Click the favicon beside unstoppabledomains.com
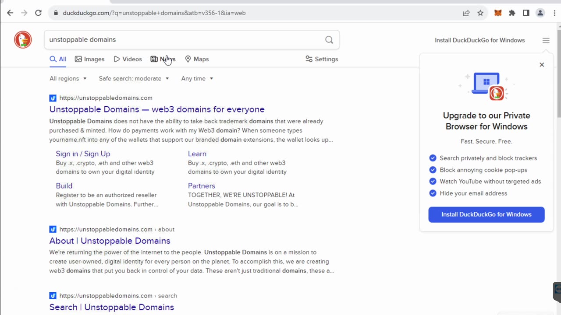The image size is (561, 315). [x=53, y=98]
